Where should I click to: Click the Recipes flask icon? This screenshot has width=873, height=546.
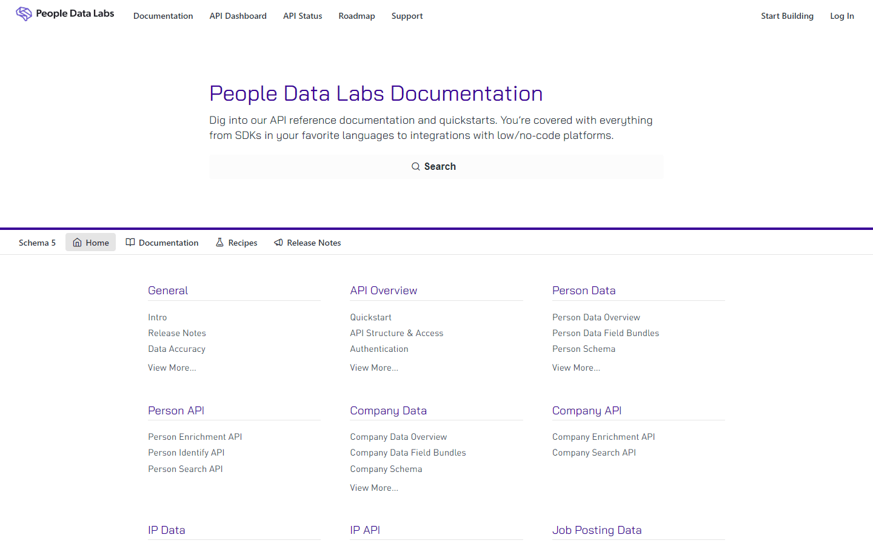[x=219, y=242]
